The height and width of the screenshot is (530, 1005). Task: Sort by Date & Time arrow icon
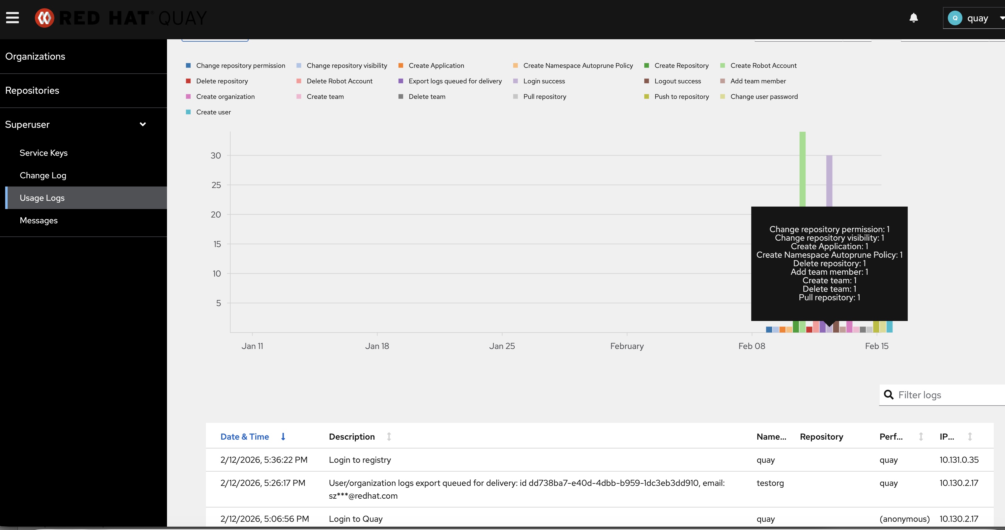click(x=283, y=437)
